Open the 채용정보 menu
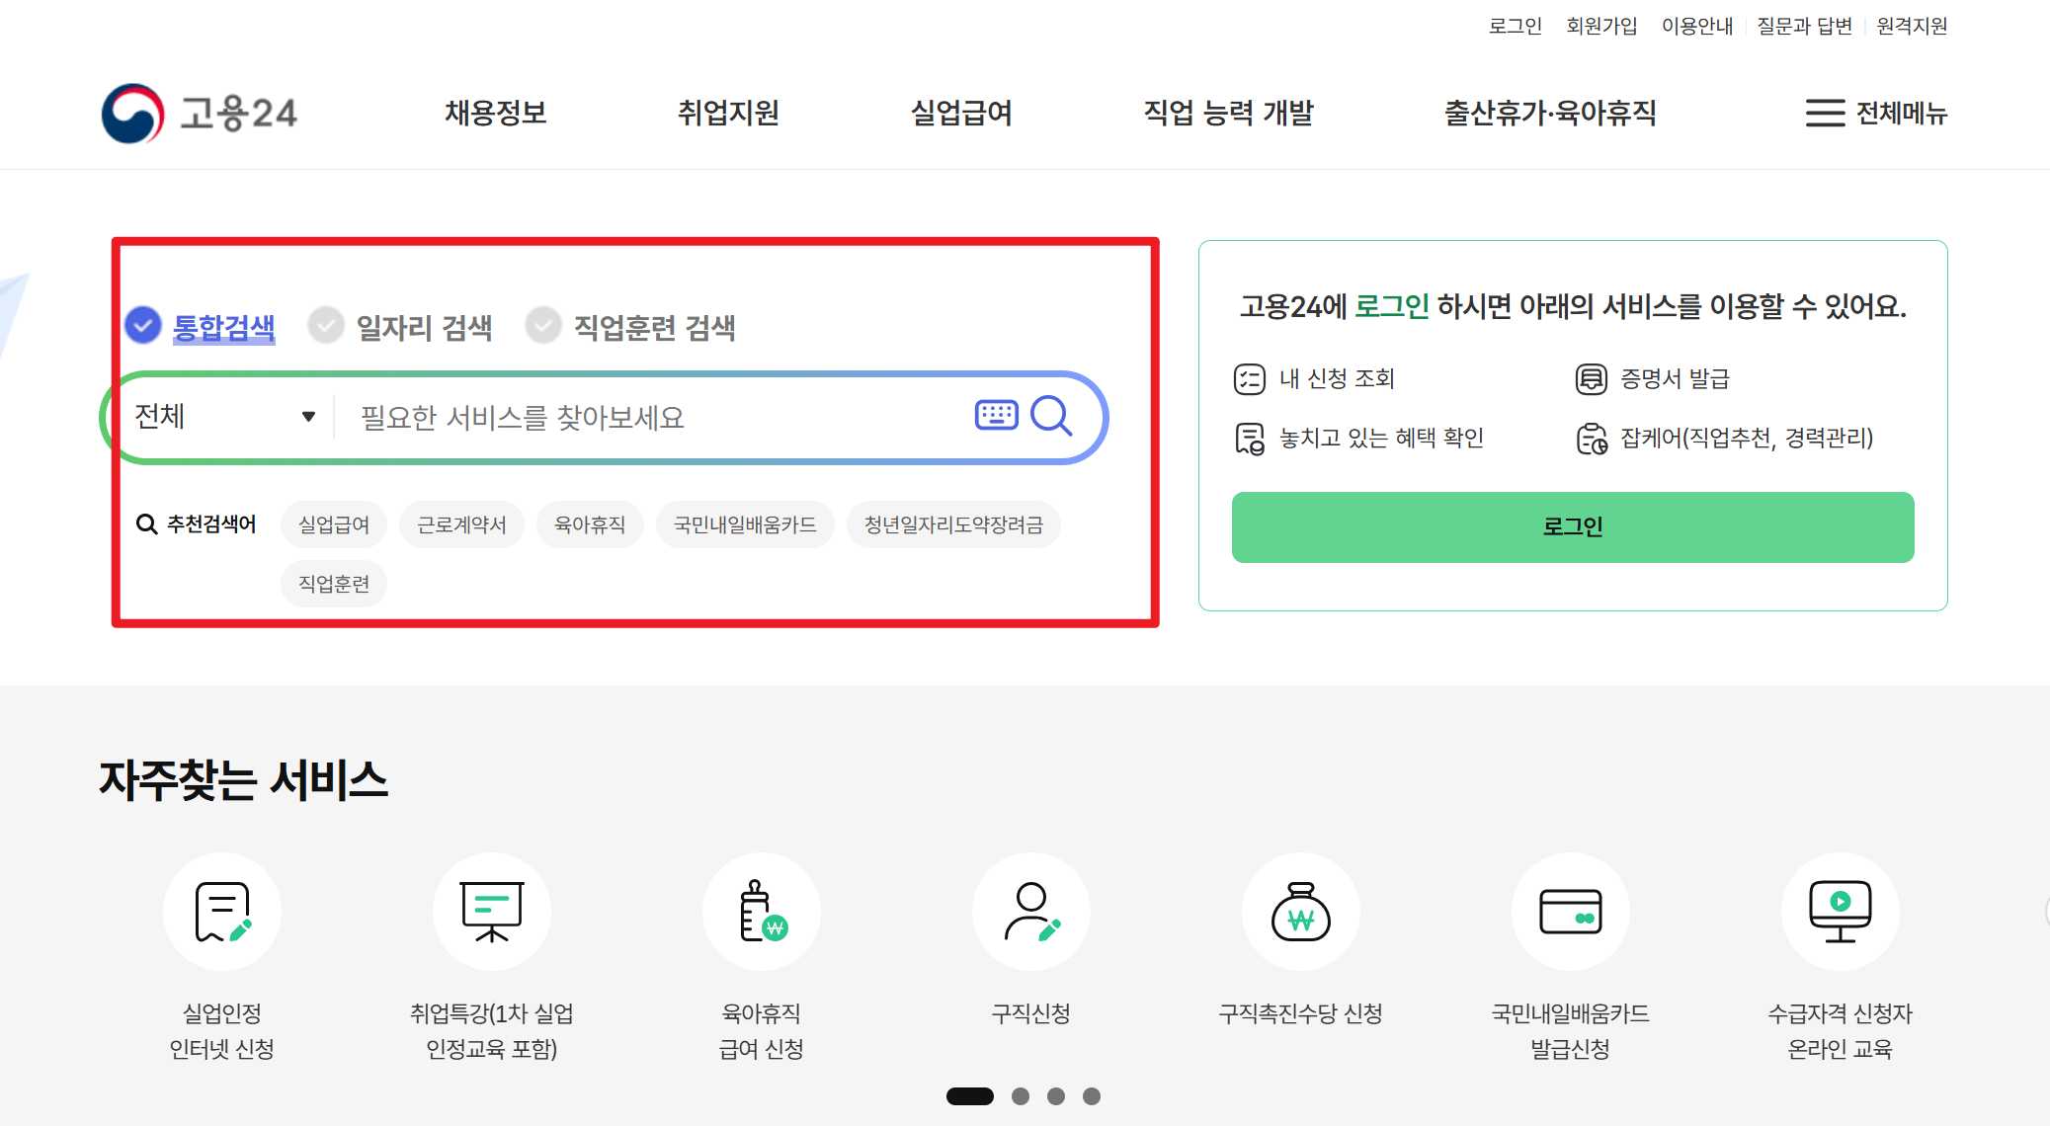 (495, 114)
